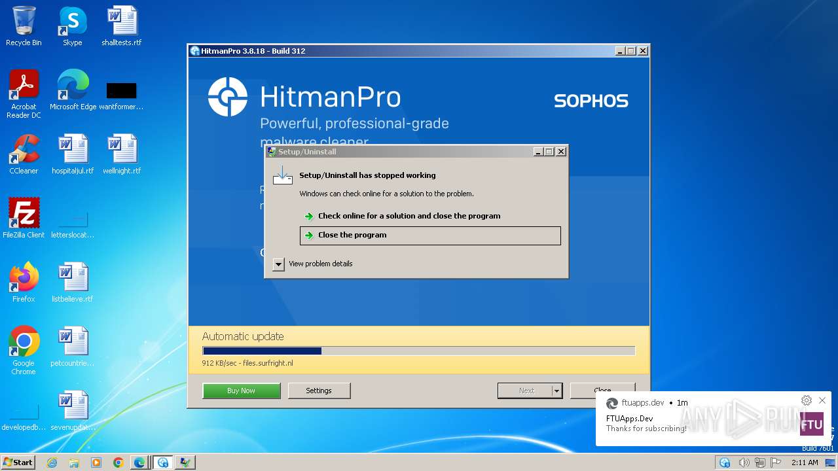Open the network tray icon
The image size is (838, 471).
pyautogui.click(x=760, y=462)
